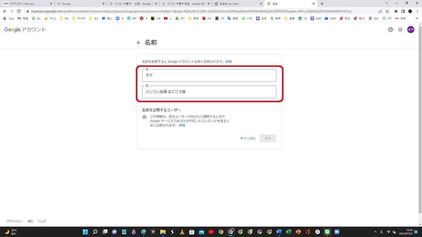This screenshot has width=422, height=237.
Task: Click the 保存 button
Action: [268, 138]
